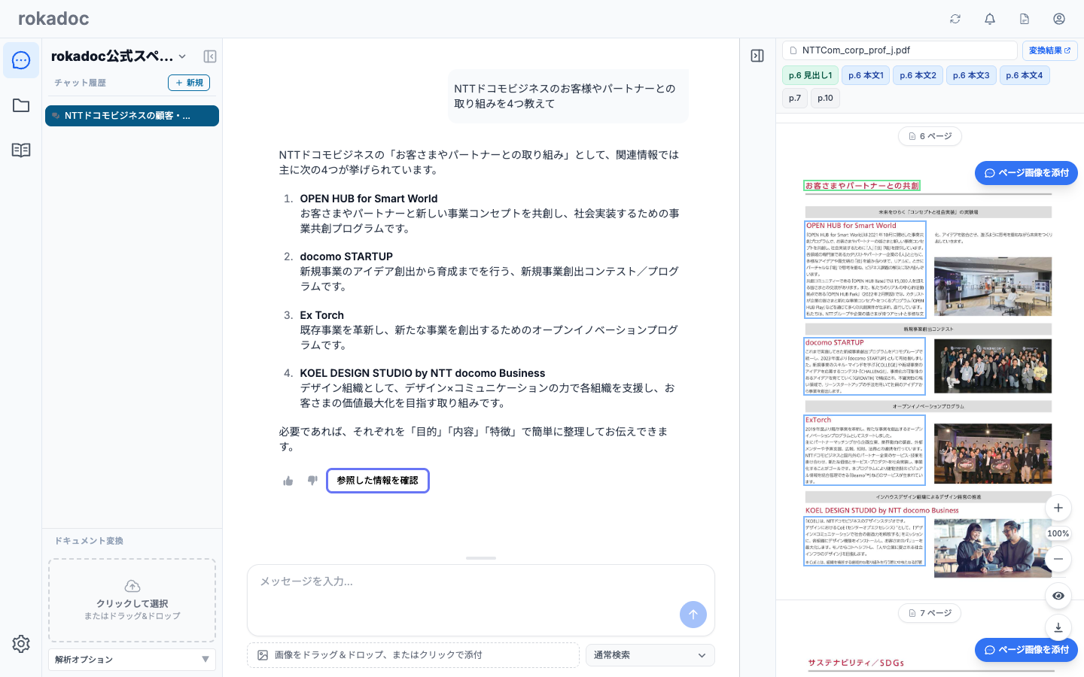Select the p.10 reference tab
The image size is (1084, 677).
coord(825,98)
